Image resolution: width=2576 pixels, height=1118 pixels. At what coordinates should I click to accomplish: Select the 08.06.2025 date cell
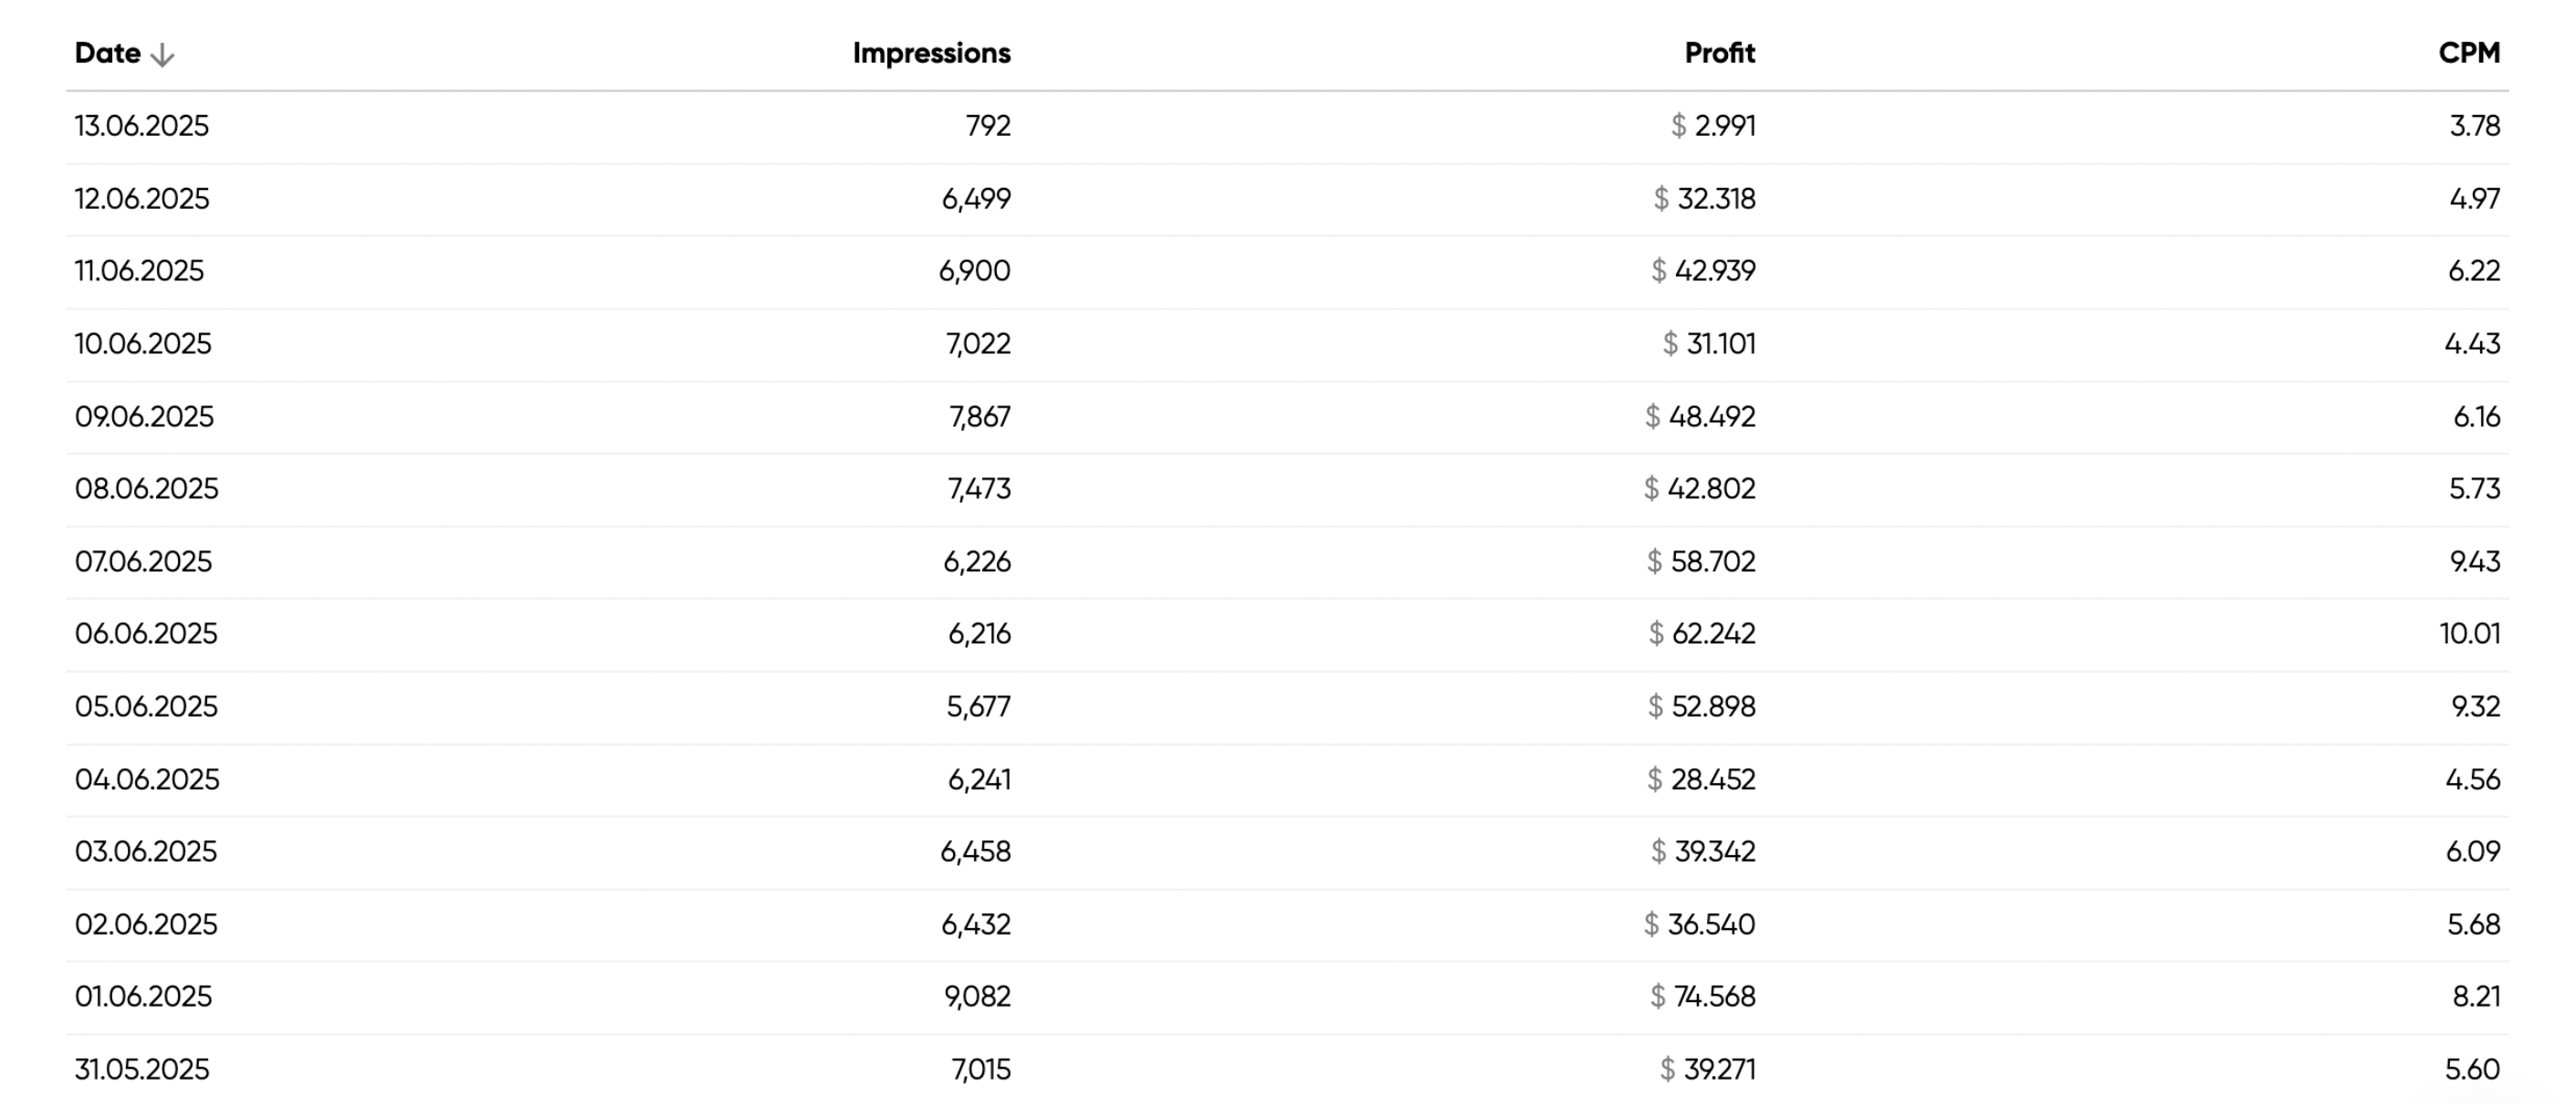click(146, 489)
